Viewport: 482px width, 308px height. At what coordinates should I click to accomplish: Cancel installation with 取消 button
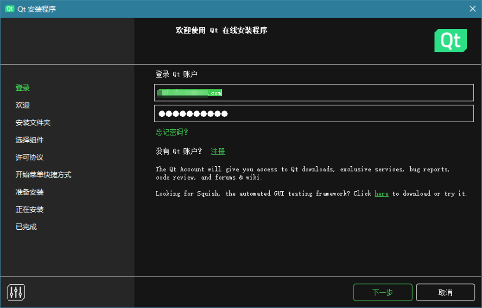(x=445, y=292)
